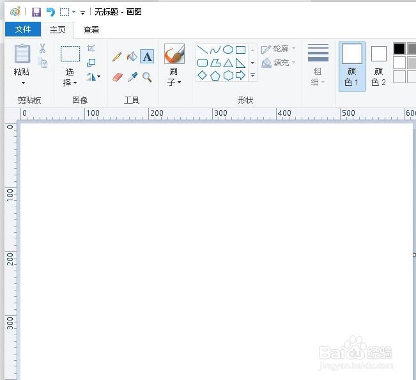Select the Magnifier tool

(x=147, y=77)
